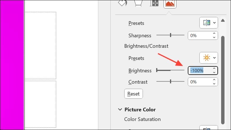
Task: Click the Sharpness slider handle
Action: (171, 35)
